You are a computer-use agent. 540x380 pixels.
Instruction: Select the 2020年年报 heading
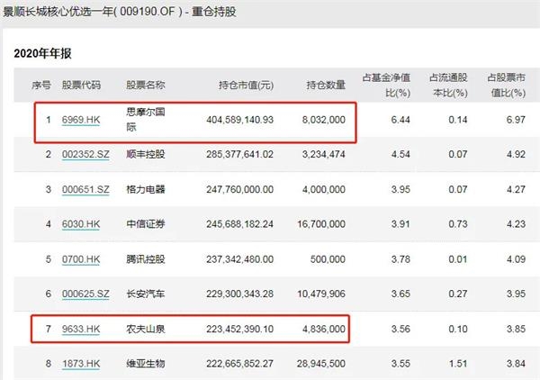42,53
